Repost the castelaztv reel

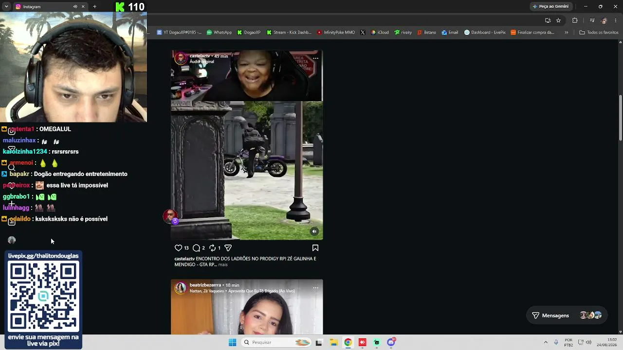[212, 248]
